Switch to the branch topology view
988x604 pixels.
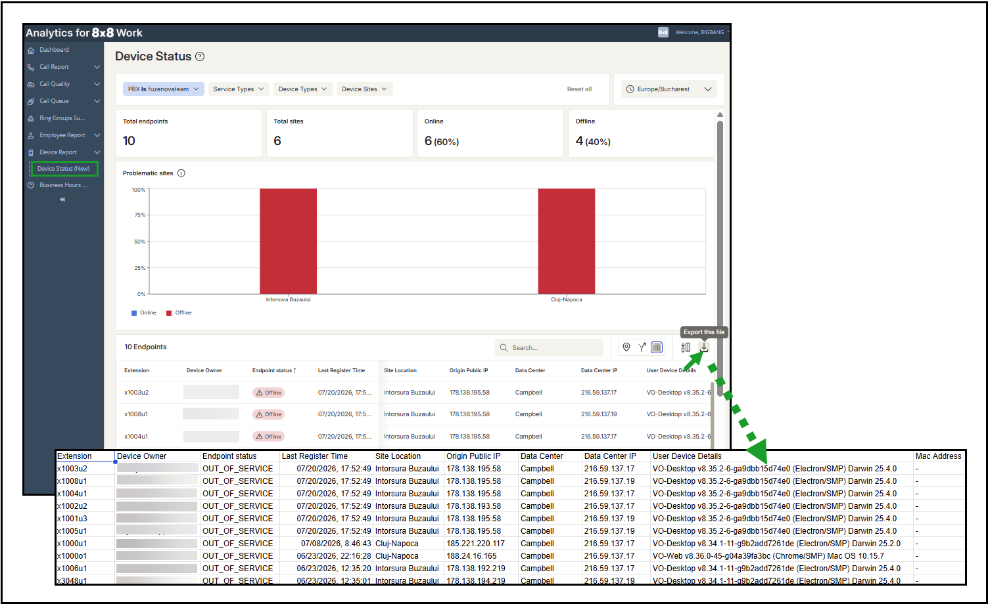tap(642, 347)
